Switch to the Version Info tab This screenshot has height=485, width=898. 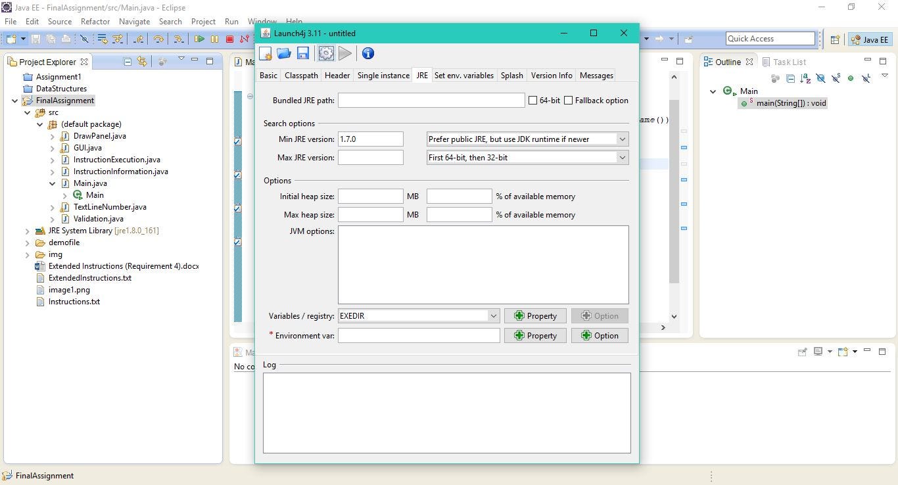point(551,75)
